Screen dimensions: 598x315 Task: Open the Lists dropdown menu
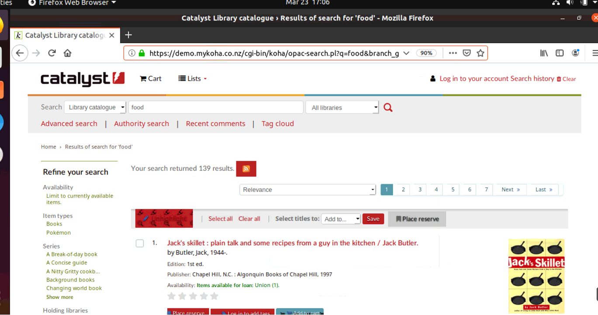pos(193,79)
